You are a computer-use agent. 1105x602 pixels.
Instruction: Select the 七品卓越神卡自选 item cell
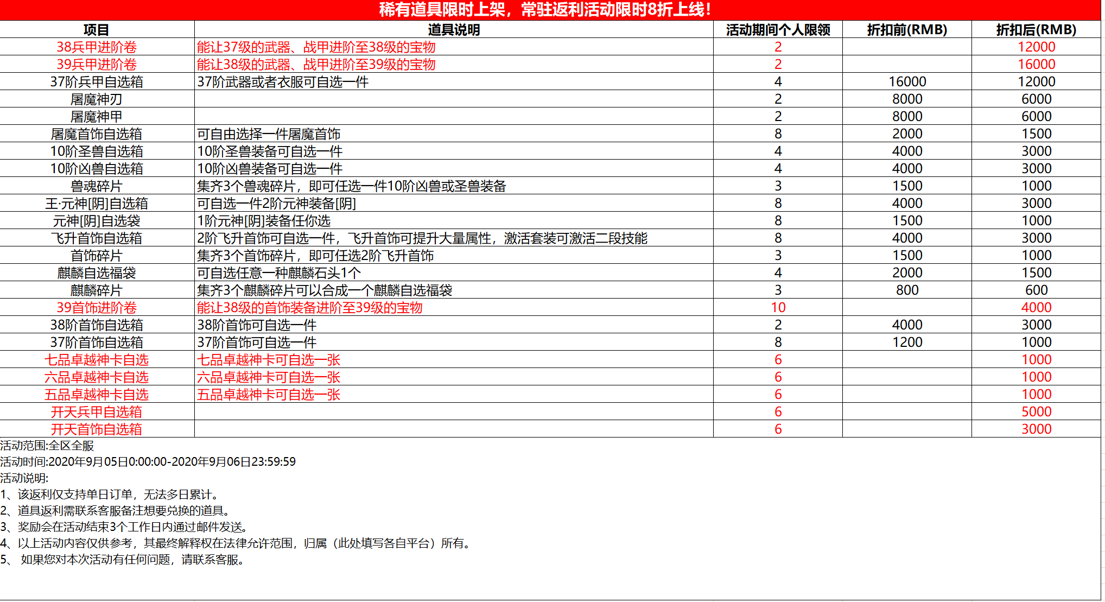pos(97,359)
